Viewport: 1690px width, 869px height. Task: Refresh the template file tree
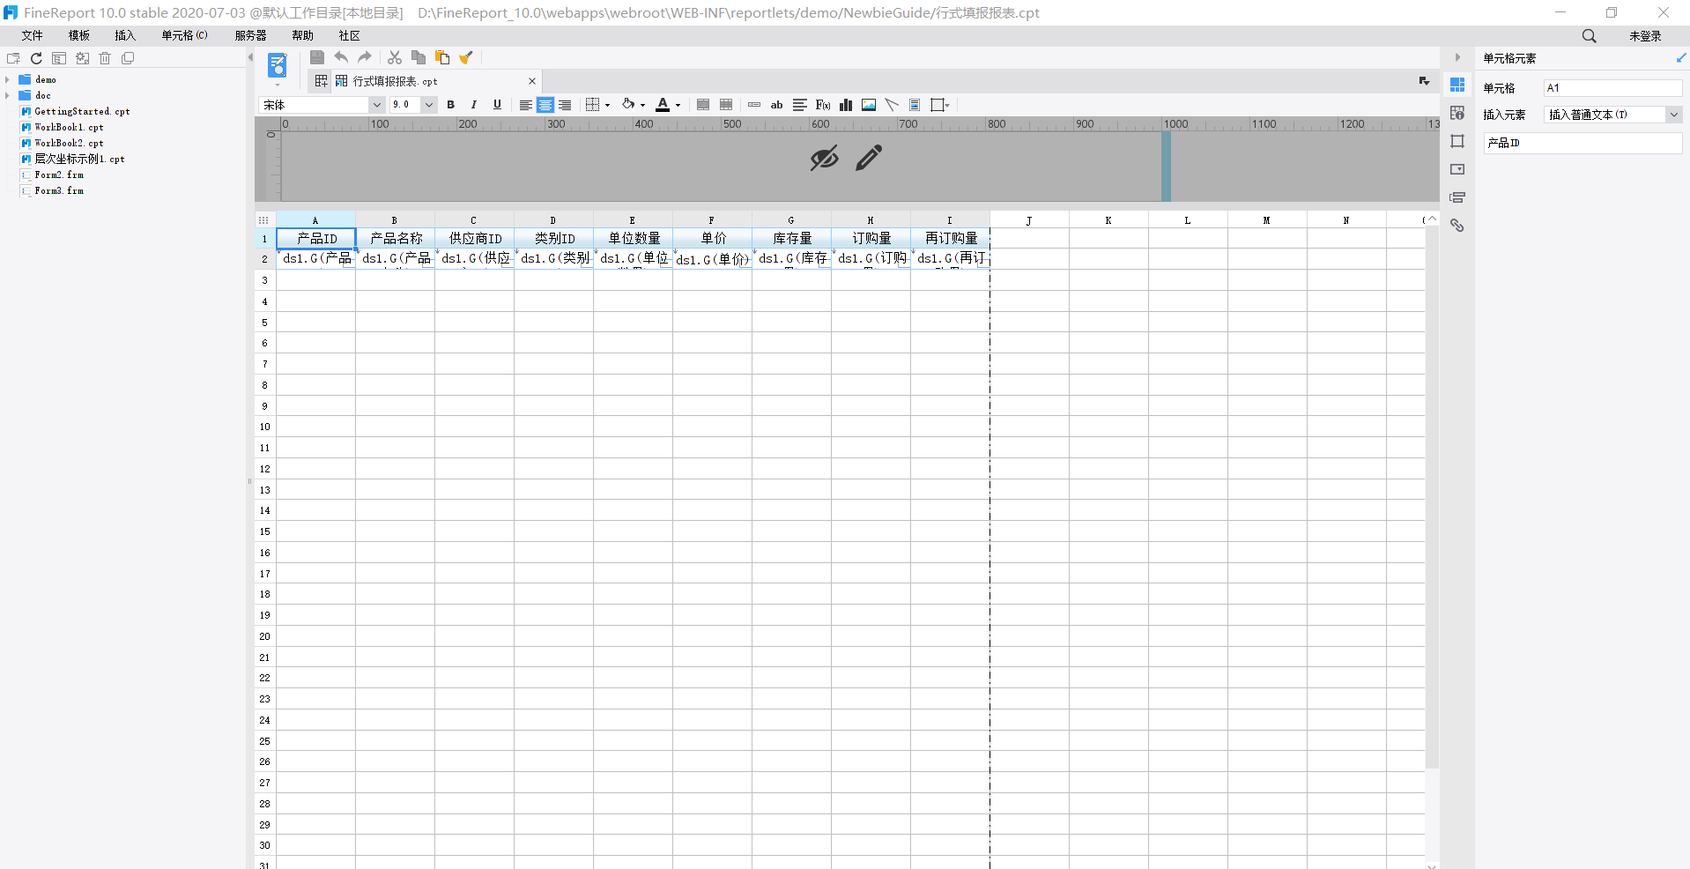coord(36,58)
